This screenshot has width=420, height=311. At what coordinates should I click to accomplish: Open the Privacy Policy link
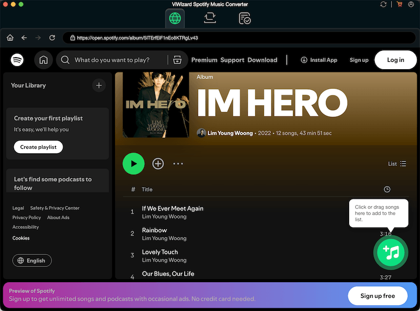point(27,218)
